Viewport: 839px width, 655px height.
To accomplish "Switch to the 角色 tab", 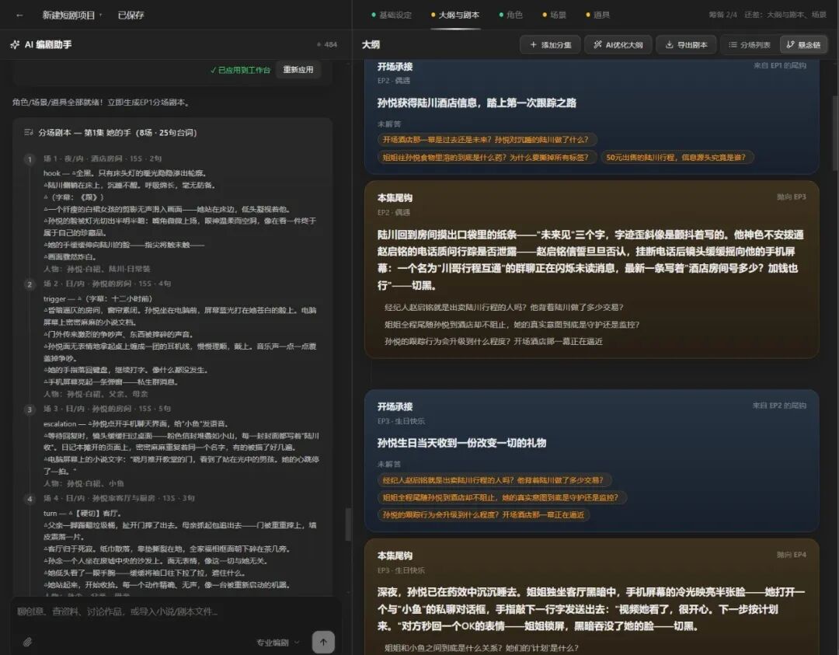I will [511, 14].
